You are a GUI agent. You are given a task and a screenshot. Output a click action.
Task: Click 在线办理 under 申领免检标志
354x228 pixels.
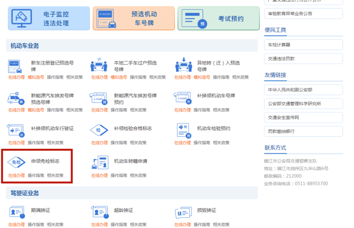[x=16, y=176]
